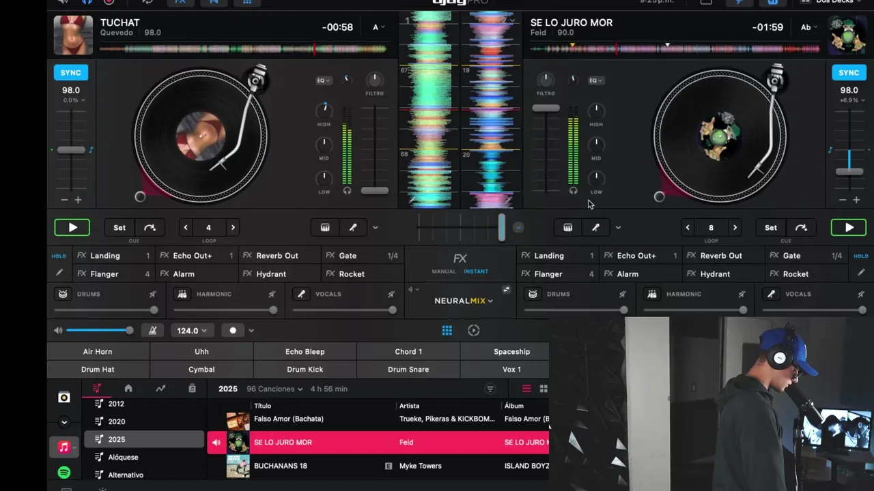
Task: Select the trending chart tab in library
Action: (160, 388)
